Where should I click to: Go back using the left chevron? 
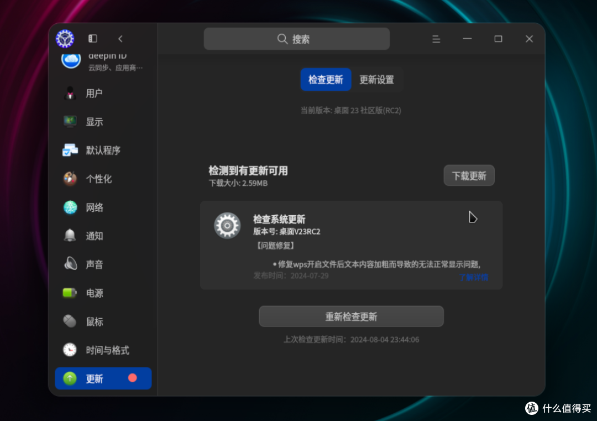coord(121,39)
